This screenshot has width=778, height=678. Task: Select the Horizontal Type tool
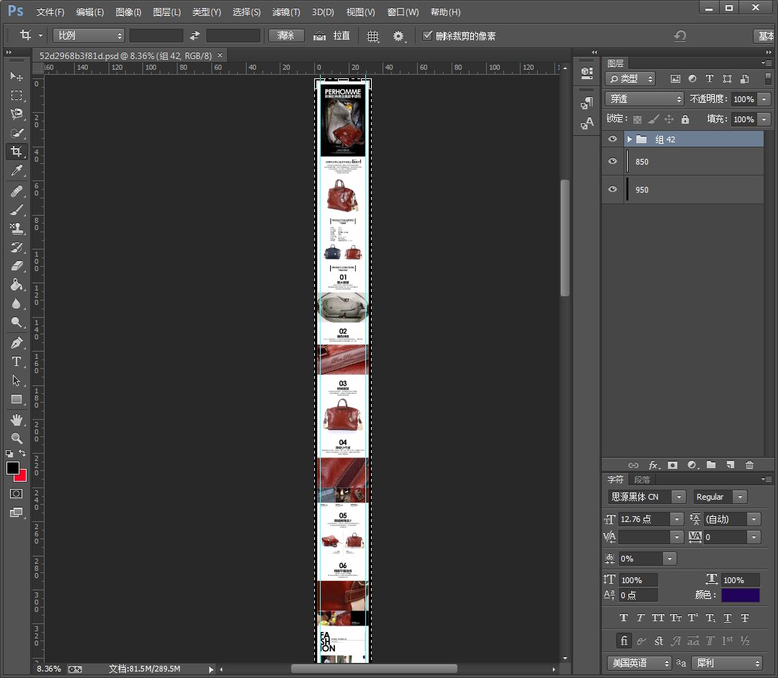point(16,362)
